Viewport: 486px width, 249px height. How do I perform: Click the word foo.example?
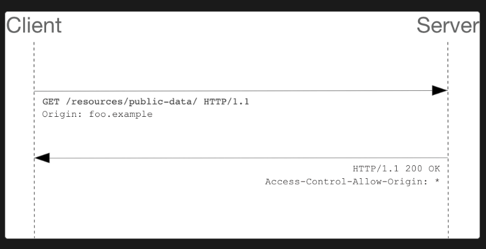point(121,114)
